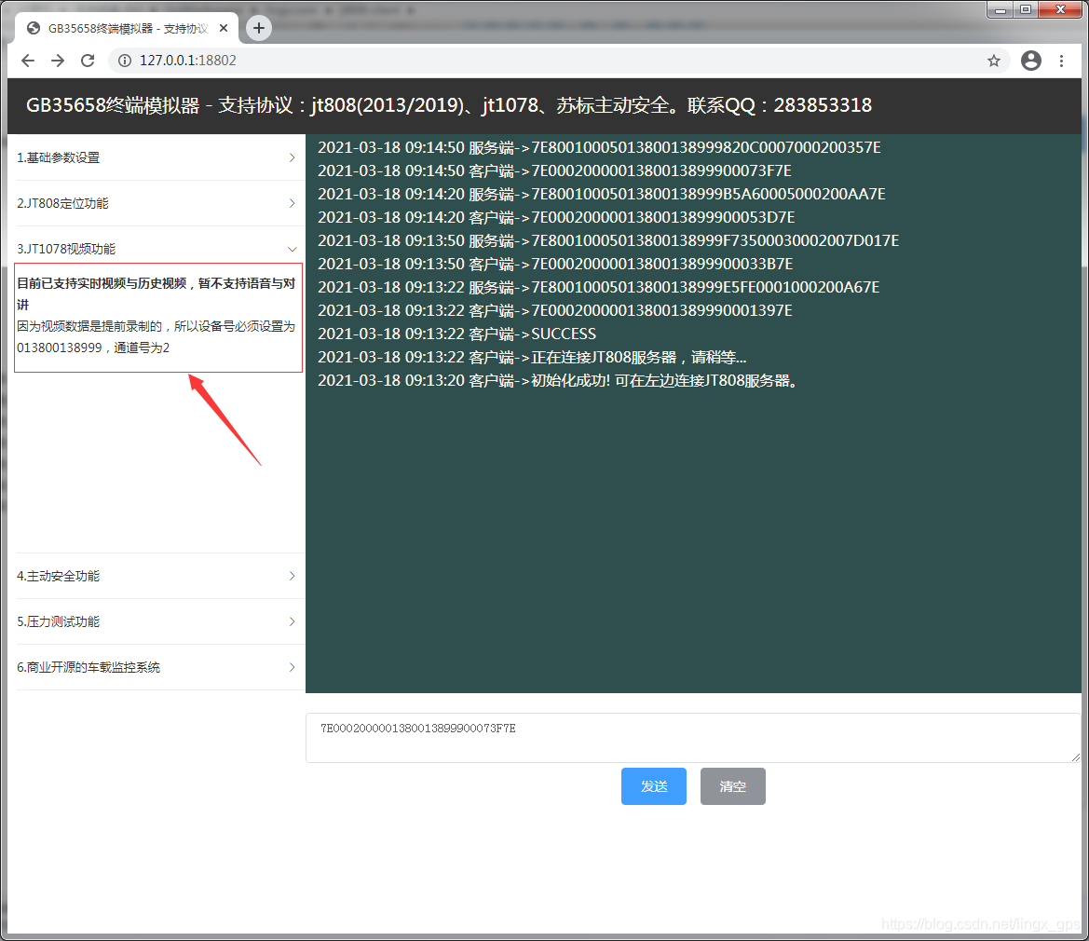The height and width of the screenshot is (941, 1089).
Task: Close the browser window
Action: (x=1060, y=9)
